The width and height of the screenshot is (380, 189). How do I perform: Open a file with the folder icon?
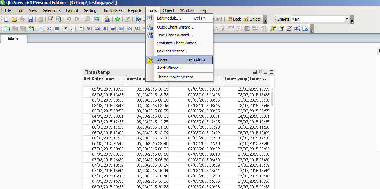point(14,19)
